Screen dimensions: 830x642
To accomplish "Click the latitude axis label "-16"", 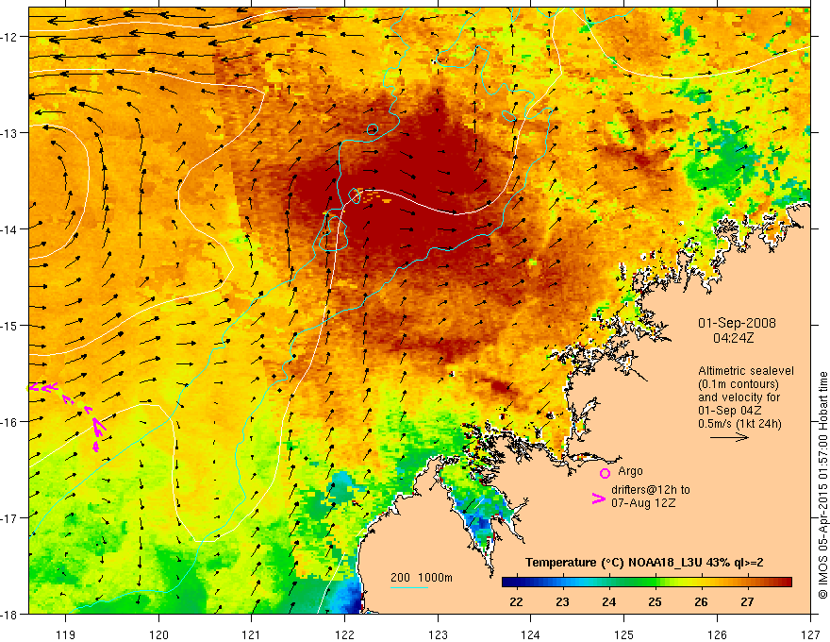I will click(x=9, y=422).
